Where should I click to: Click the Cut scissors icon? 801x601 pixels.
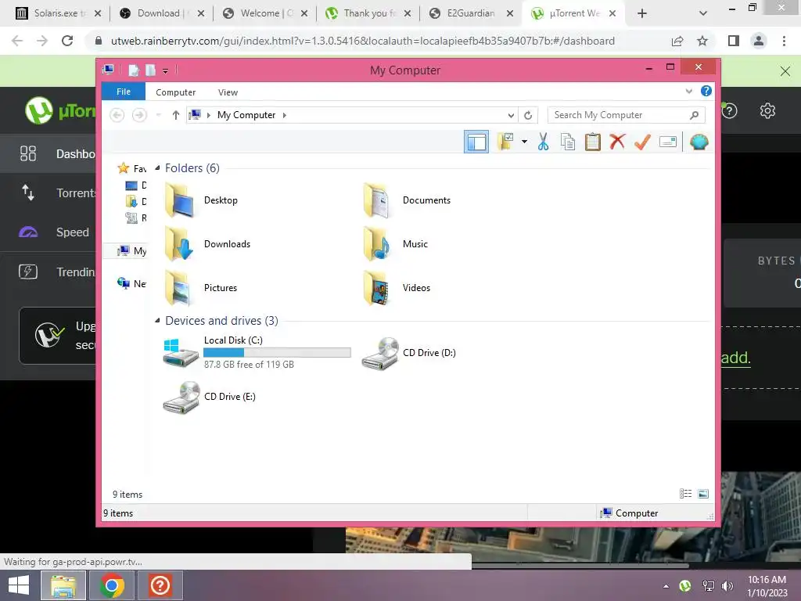(543, 142)
